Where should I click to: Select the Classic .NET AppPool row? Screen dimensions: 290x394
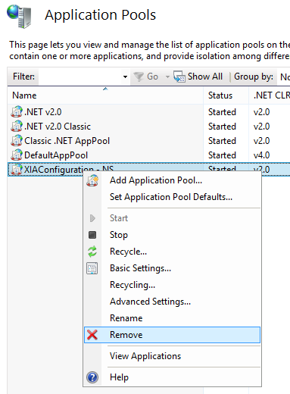[149, 141]
